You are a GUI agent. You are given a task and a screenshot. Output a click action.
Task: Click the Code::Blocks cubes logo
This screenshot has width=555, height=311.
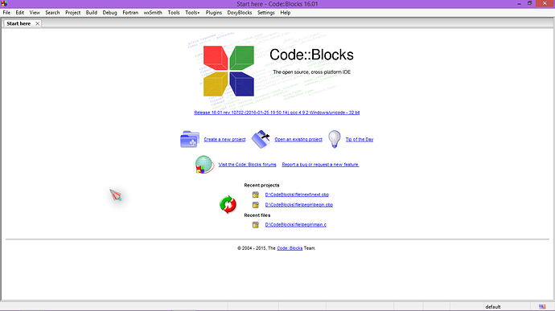coord(228,71)
